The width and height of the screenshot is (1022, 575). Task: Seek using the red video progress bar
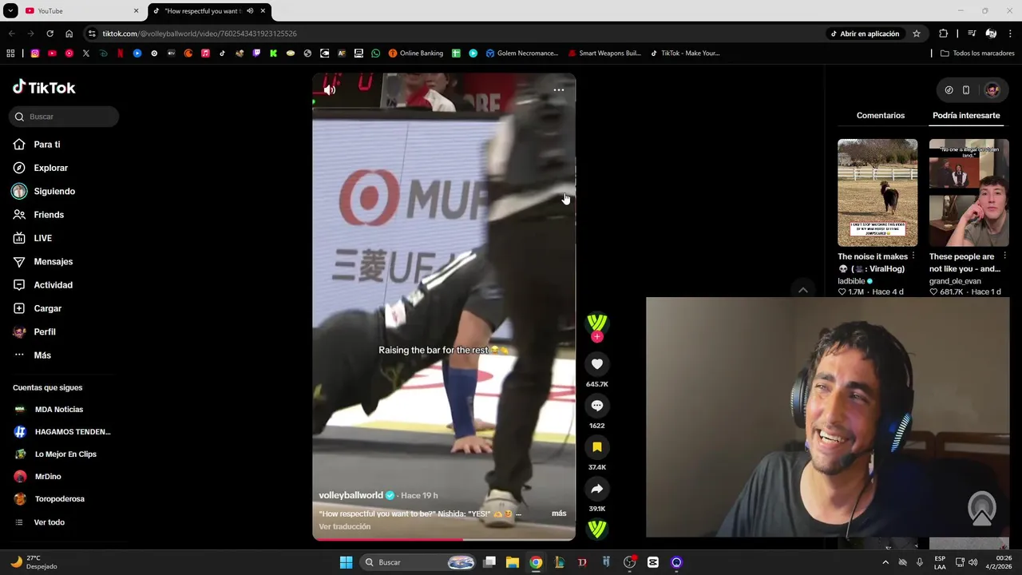point(444,539)
